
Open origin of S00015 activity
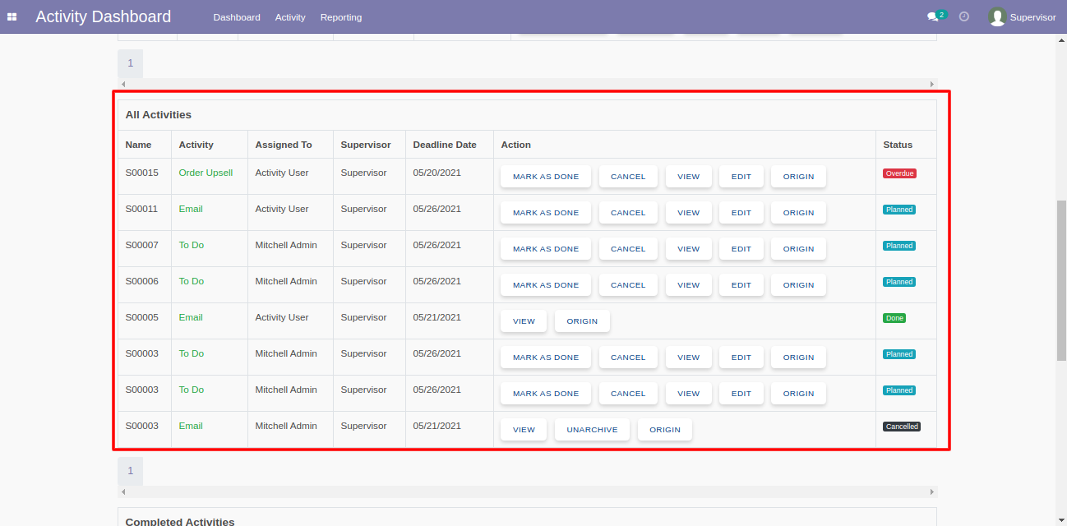click(x=798, y=177)
